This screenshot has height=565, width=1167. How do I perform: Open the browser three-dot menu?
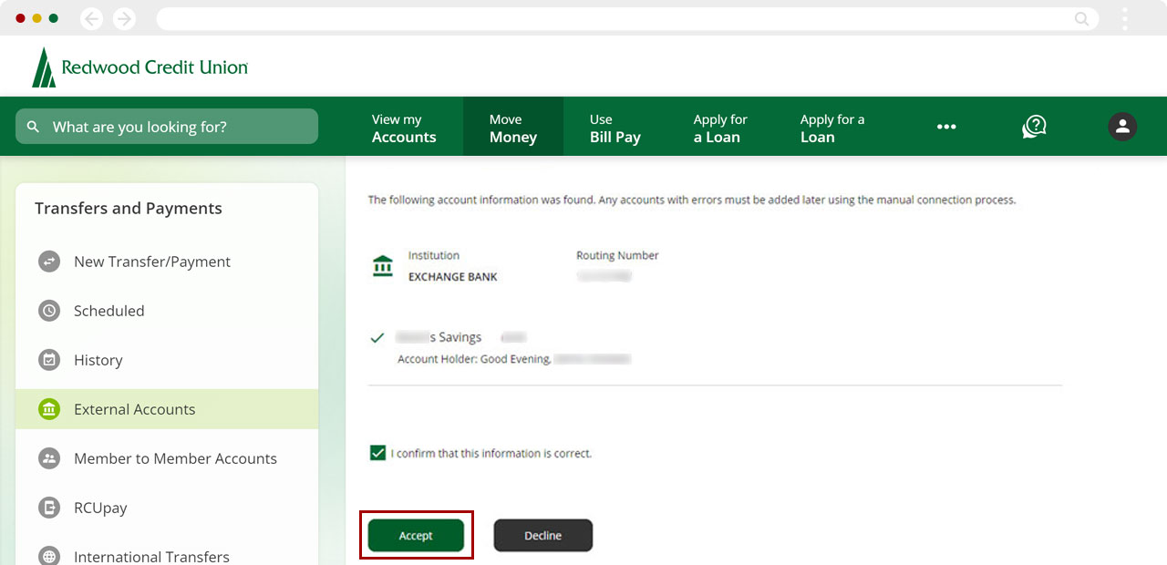coord(1125,18)
